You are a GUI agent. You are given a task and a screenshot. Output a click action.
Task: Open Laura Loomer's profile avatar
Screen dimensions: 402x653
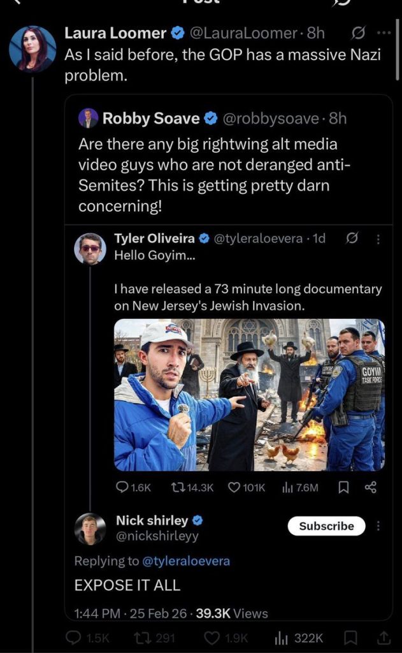pos(32,48)
